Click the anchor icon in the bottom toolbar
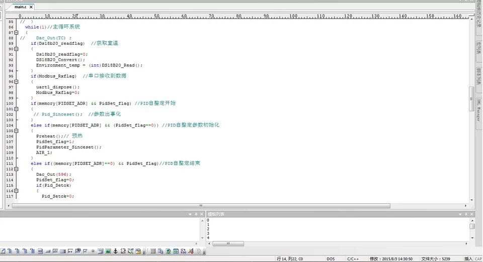The image size is (483, 262). pyautogui.click(x=116, y=251)
